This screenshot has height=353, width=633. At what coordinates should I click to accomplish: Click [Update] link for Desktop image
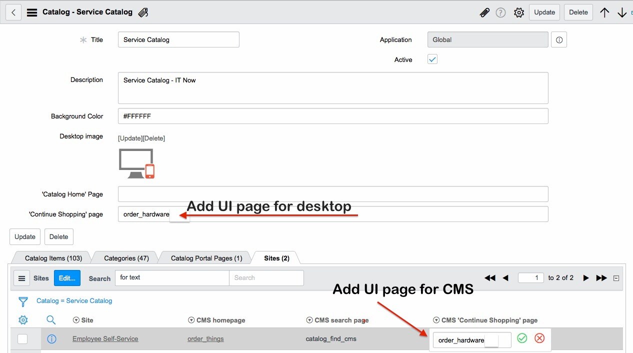point(130,138)
